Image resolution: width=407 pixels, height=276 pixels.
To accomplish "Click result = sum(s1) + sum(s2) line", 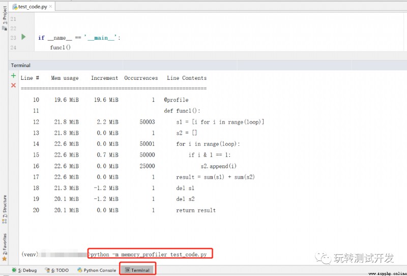I will click(215, 177).
